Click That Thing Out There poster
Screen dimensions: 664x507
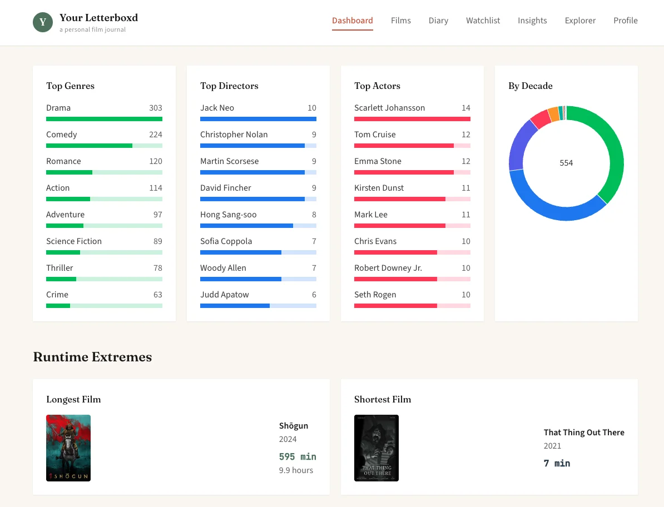(x=376, y=448)
